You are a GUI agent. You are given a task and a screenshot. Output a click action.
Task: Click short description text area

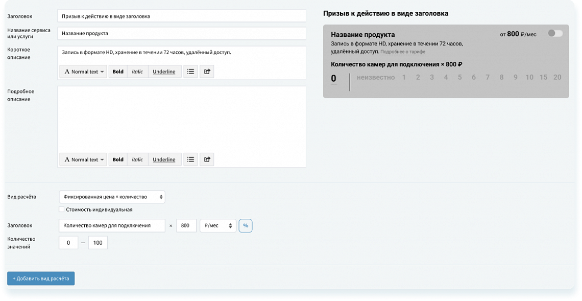click(182, 55)
